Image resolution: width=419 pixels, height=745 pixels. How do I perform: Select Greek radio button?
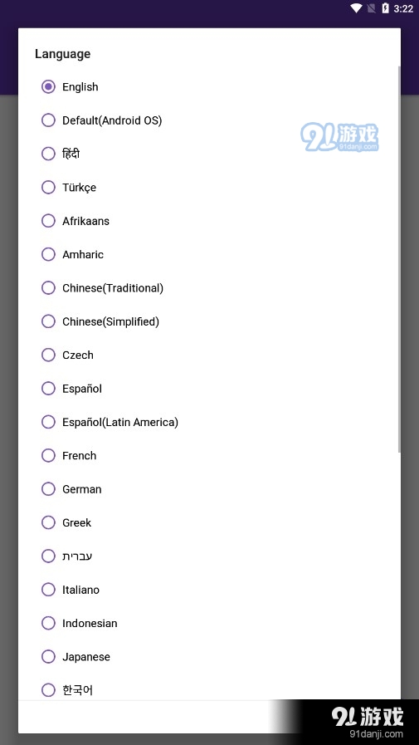[48, 522]
